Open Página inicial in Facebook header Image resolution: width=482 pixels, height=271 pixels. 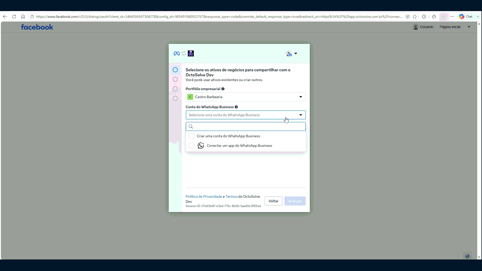pyautogui.click(x=450, y=27)
